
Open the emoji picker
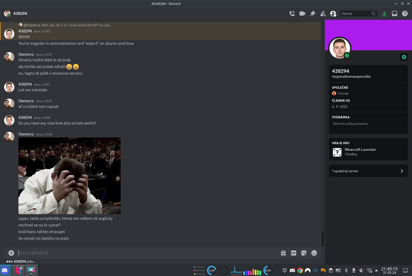[x=314, y=253]
